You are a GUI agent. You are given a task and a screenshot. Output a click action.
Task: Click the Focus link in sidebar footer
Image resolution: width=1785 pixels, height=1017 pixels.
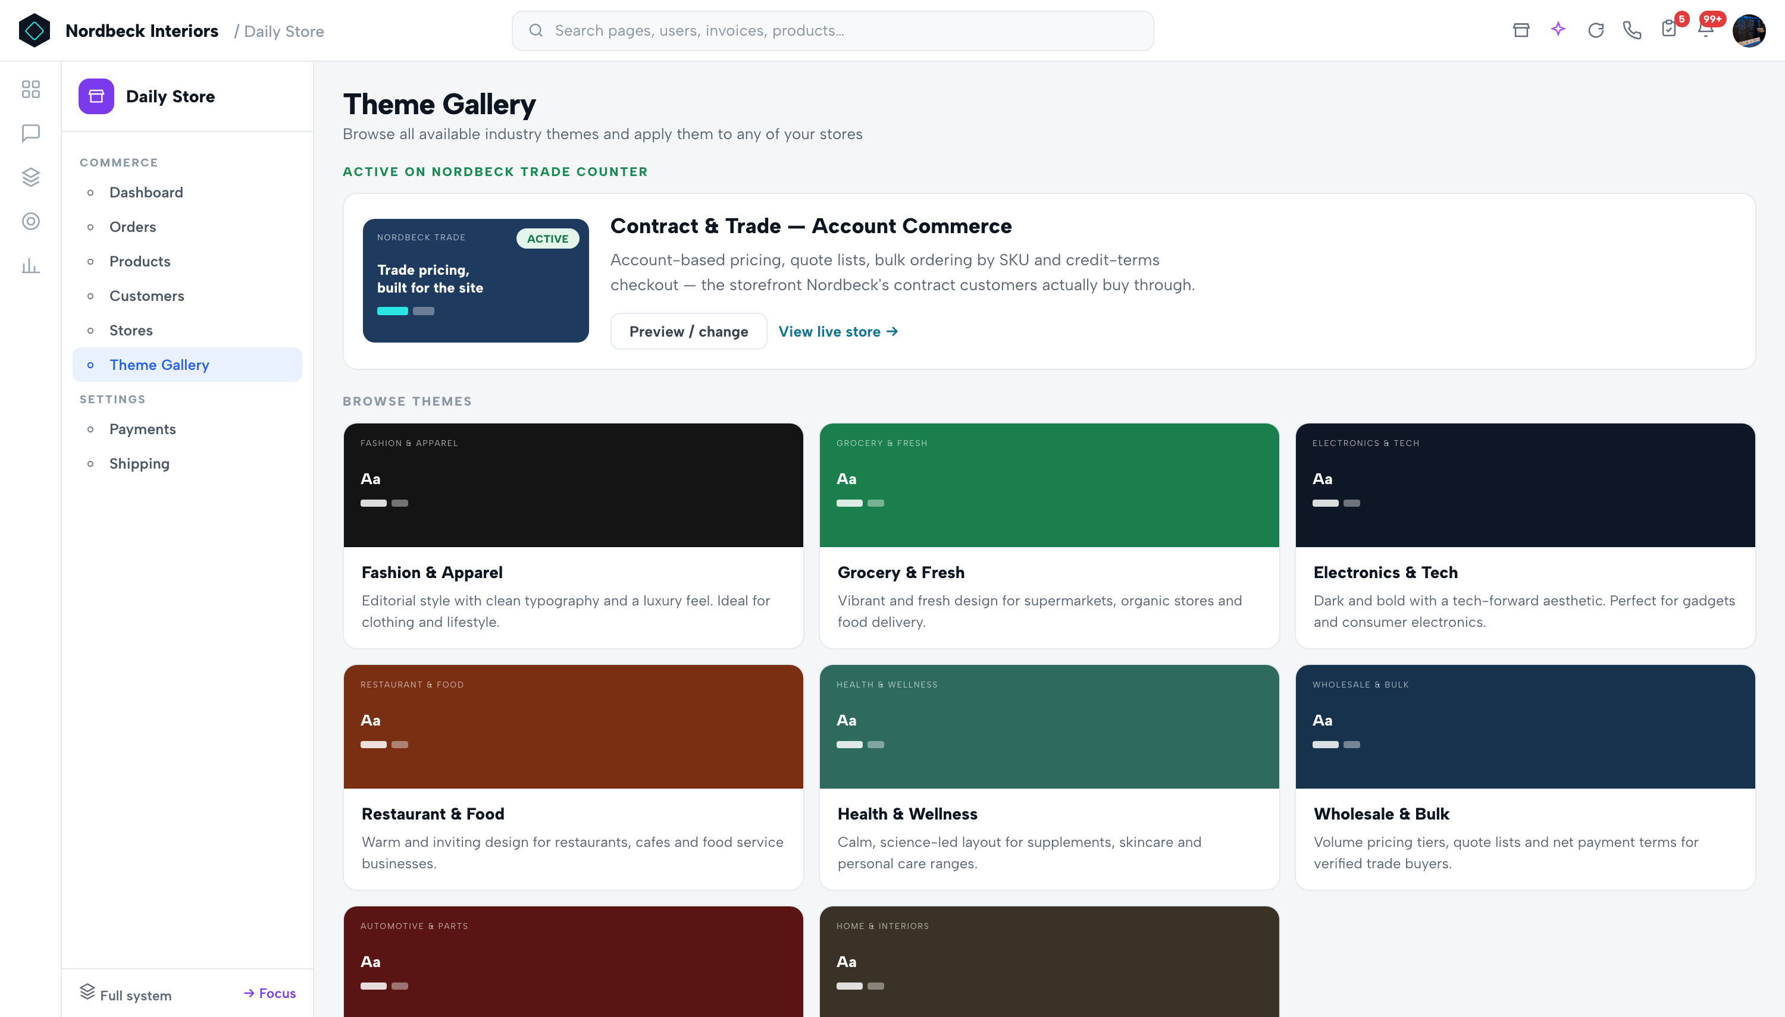click(x=270, y=993)
